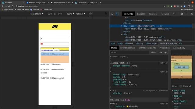Go forward with the browser forward arrow
Viewport: 195px width, 109px height.
coord(6,6)
